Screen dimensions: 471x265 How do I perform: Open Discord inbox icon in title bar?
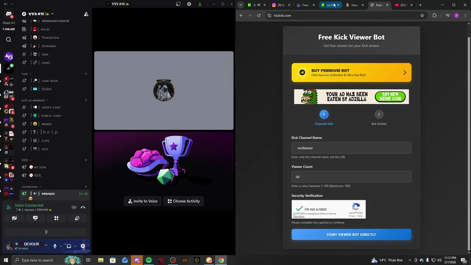click(x=178, y=4)
